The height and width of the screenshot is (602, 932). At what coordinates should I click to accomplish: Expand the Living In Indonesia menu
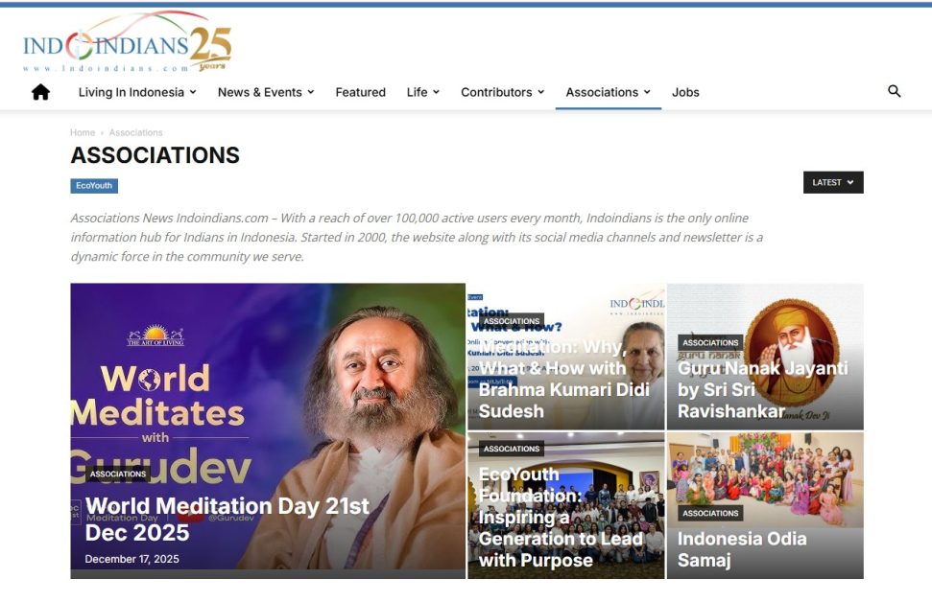[x=137, y=92]
